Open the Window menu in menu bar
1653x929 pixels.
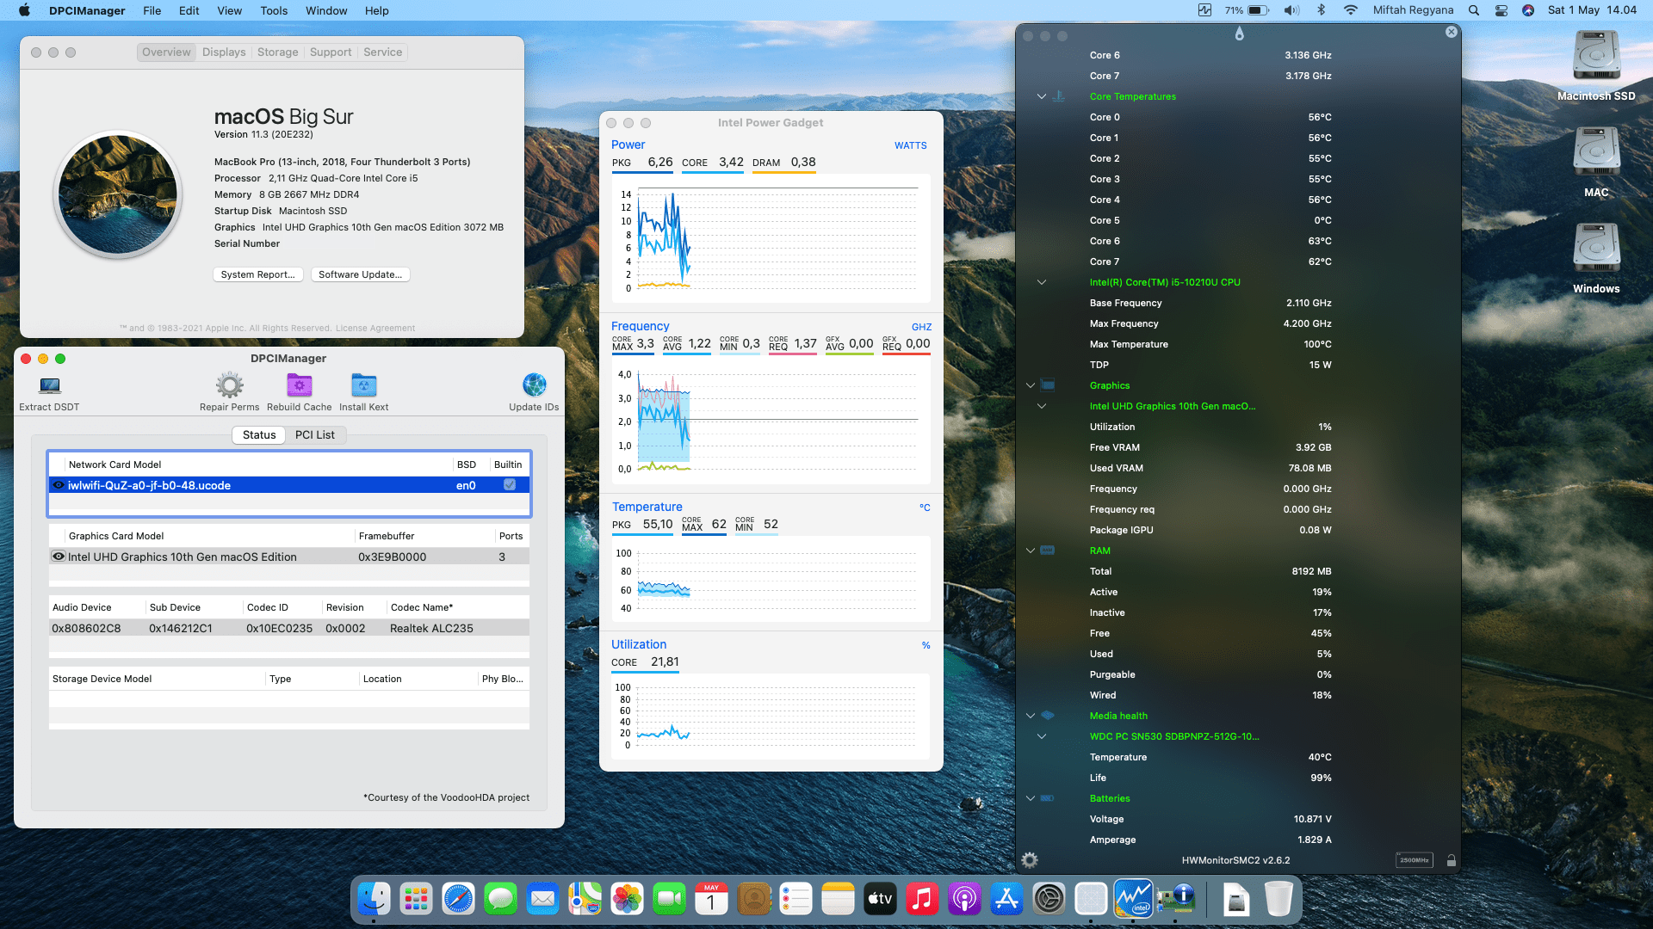coord(326,10)
